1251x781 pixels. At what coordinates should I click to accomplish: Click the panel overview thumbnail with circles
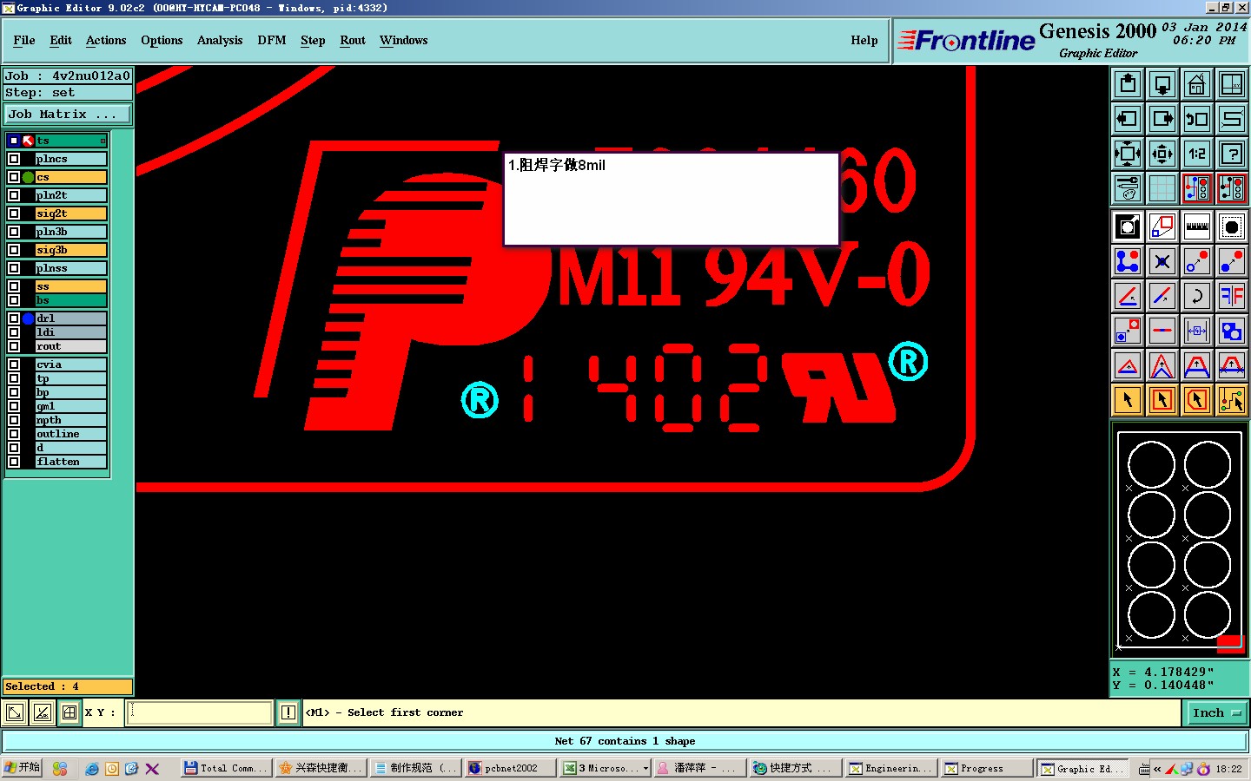click(1180, 539)
